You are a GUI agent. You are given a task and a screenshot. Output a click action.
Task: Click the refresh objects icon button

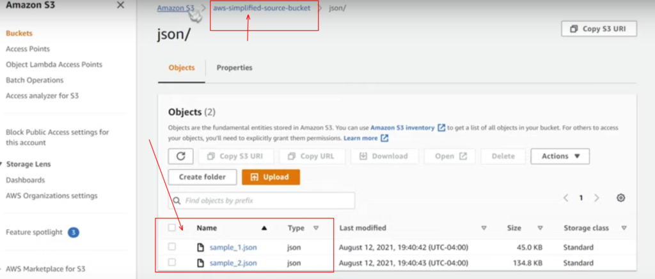pos(180,156)
